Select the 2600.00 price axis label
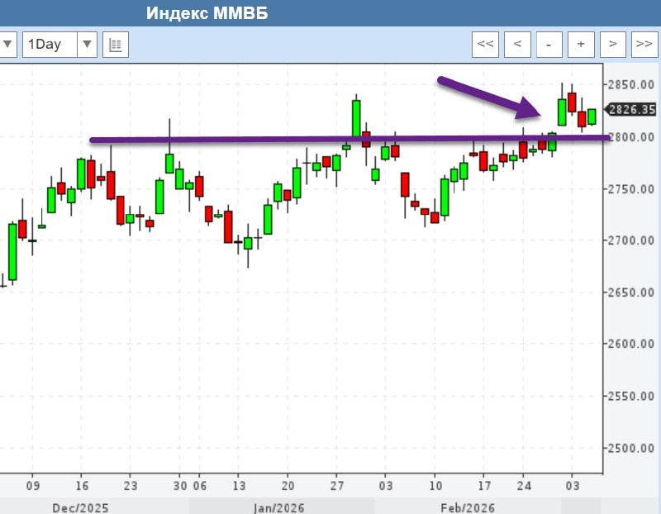661x514 pixels. click(630, 344)
